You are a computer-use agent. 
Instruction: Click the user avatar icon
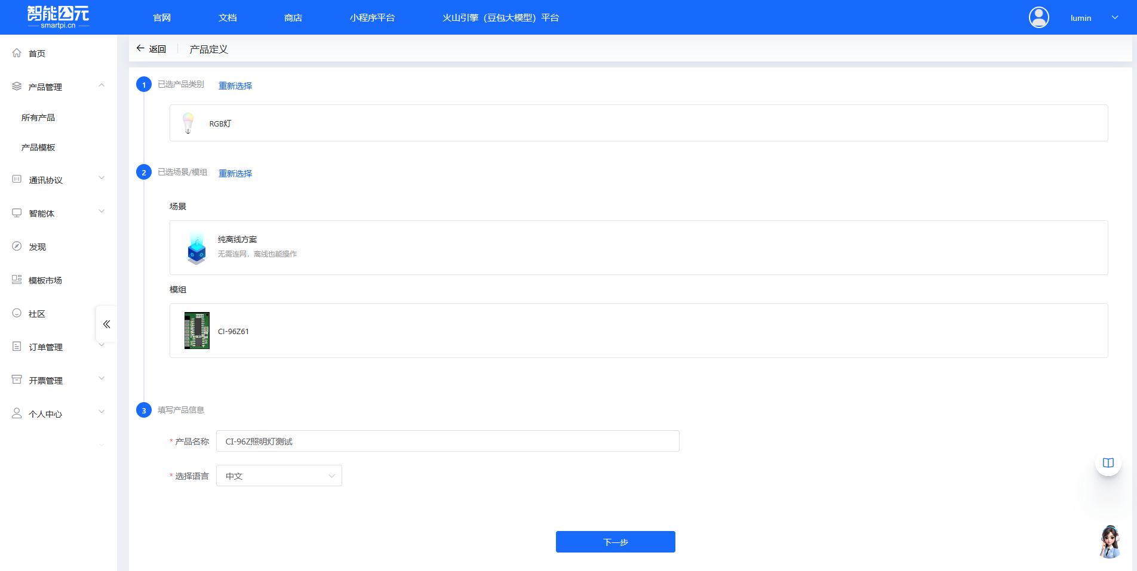click(x=1038, y=17)
